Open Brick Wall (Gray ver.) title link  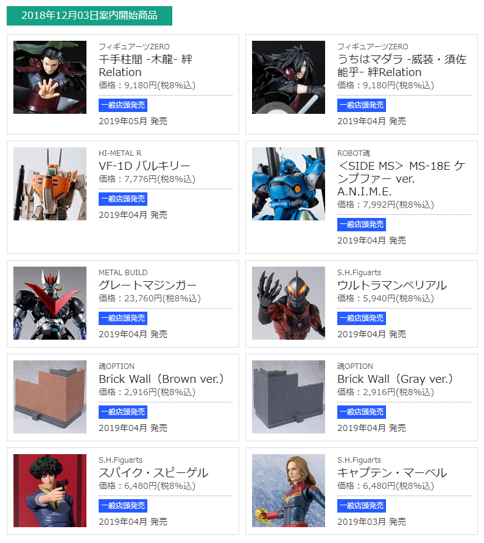coord(395,379)
